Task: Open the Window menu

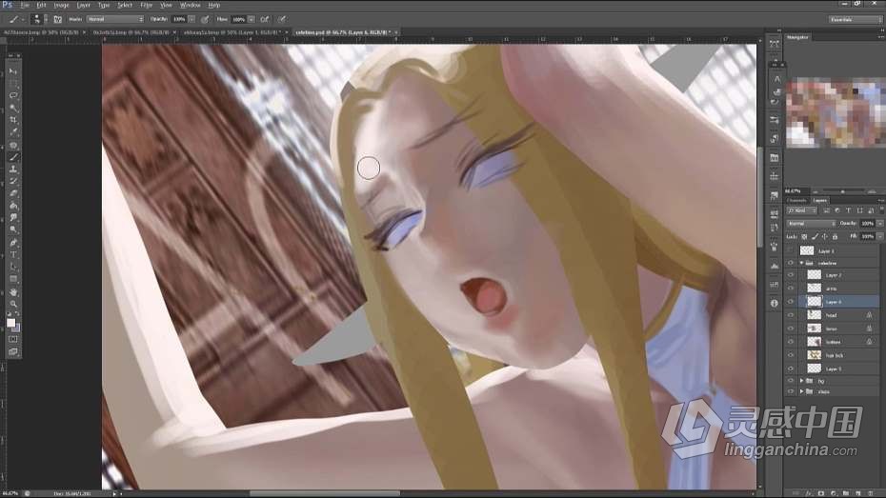Action: click(x=190, y=5)
